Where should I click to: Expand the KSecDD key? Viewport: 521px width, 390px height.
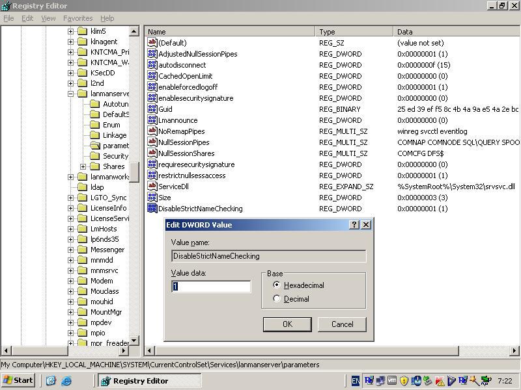click(x=70, y=73)
